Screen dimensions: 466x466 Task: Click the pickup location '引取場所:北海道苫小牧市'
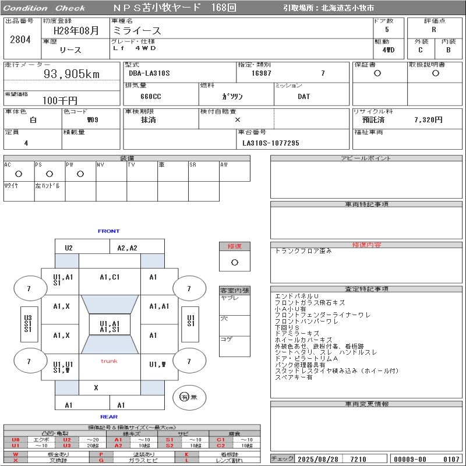pyautogui.click(x=329, y=8)
